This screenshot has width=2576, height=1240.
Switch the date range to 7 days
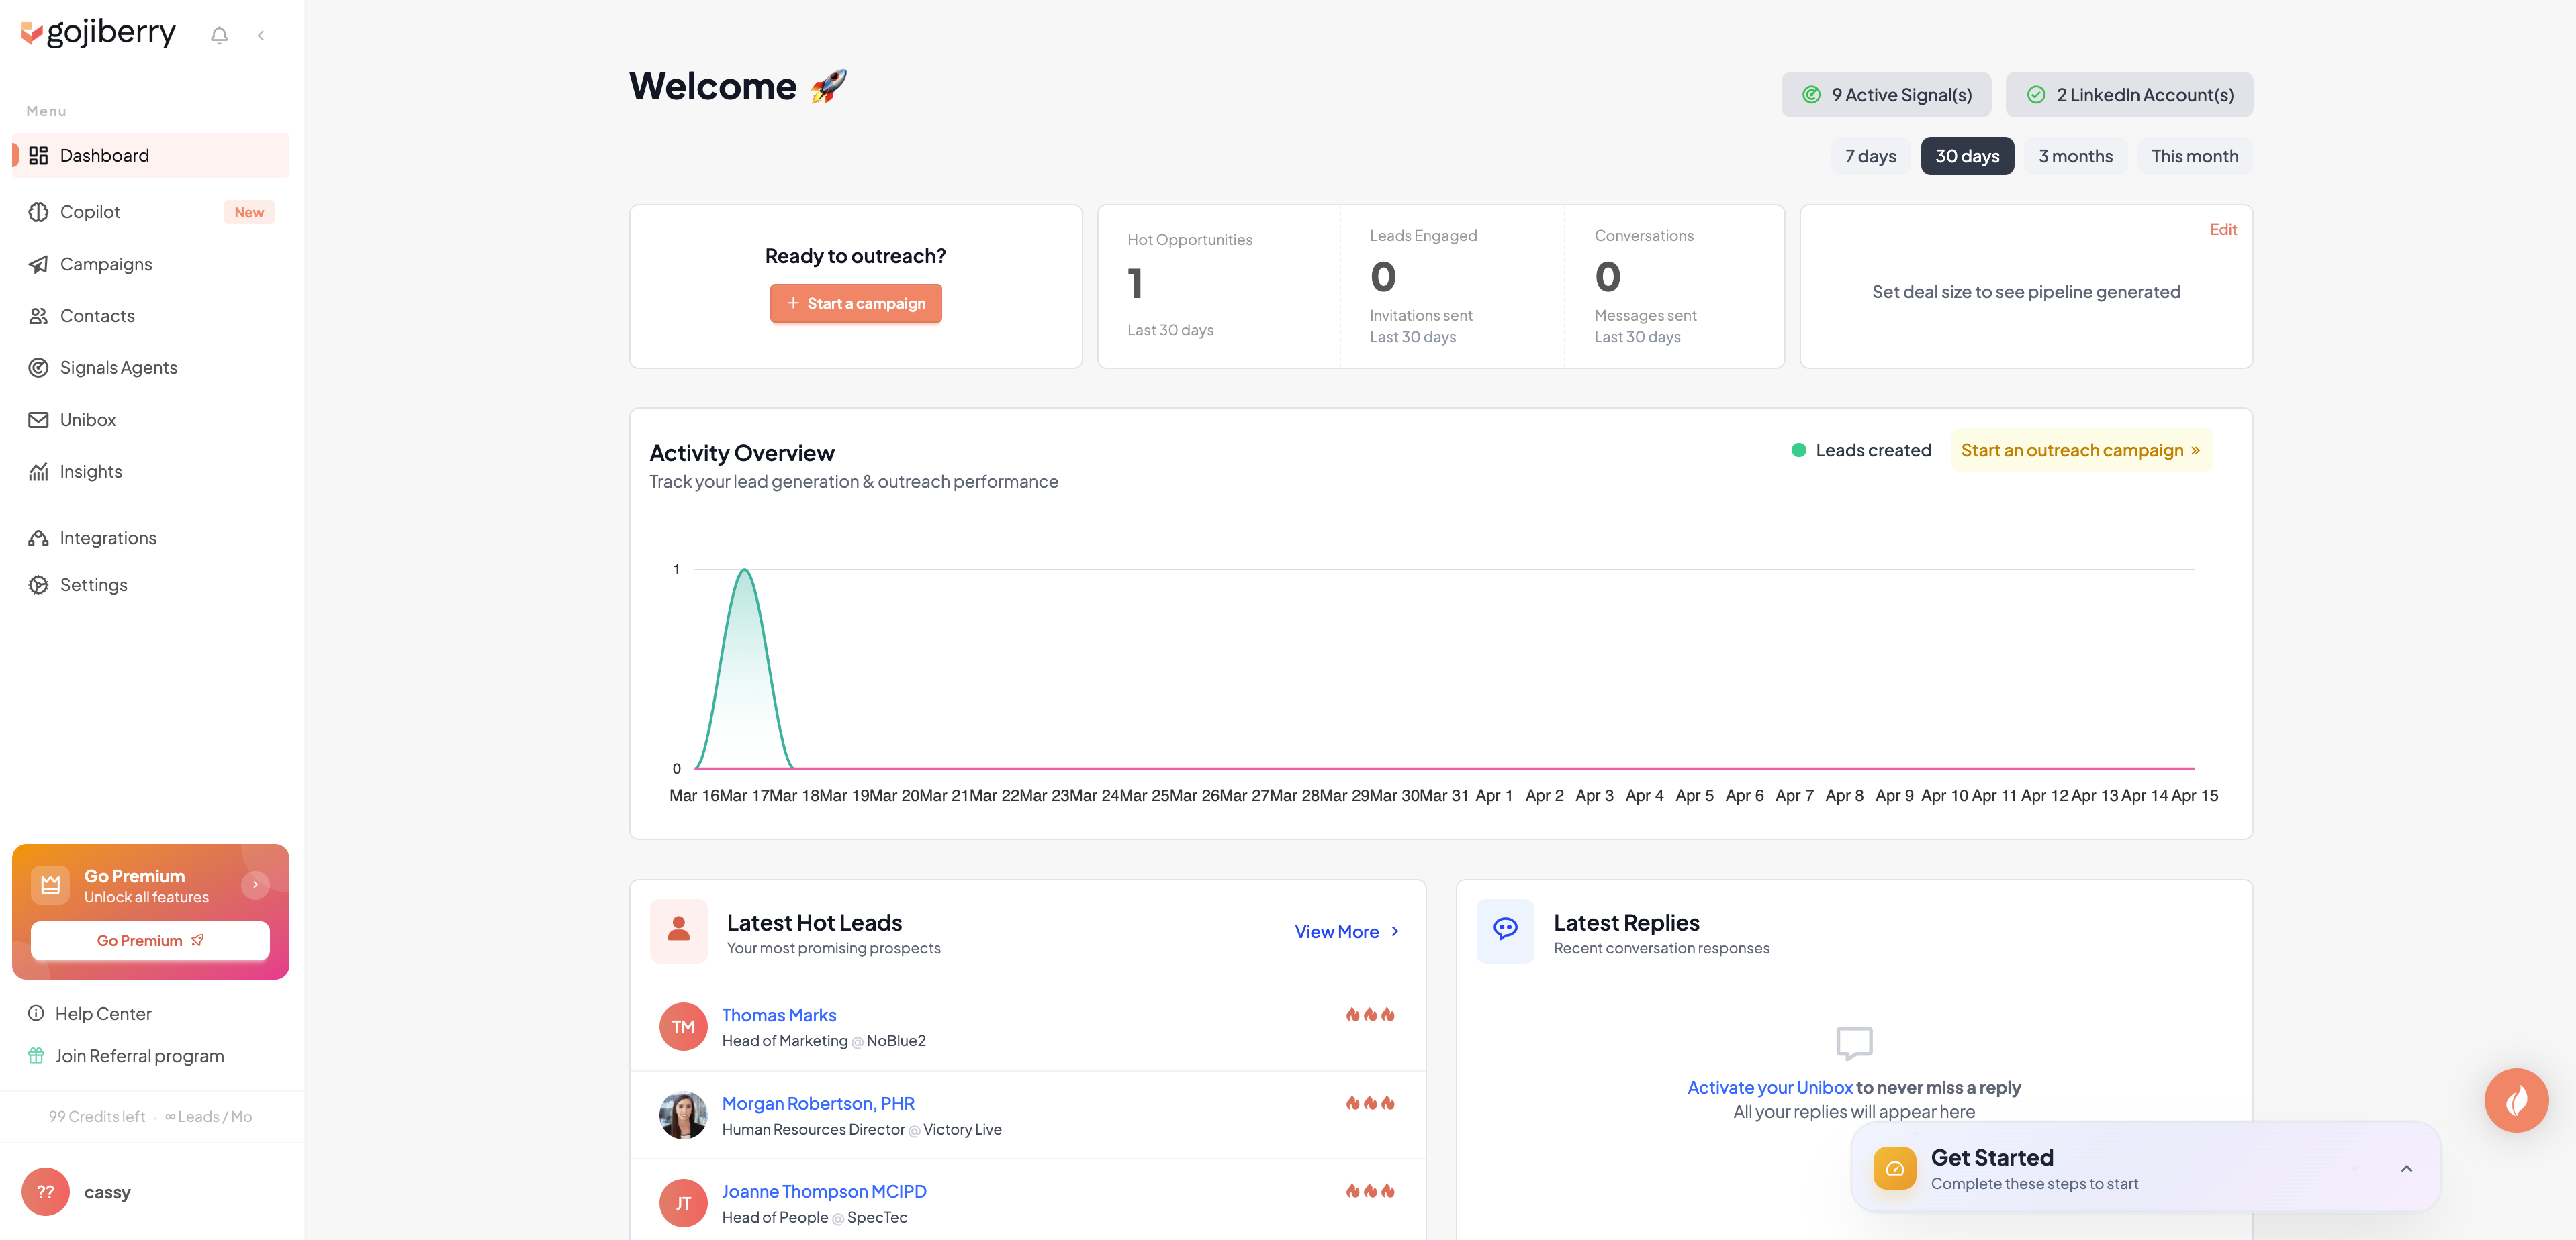(x=1870, y=156)
